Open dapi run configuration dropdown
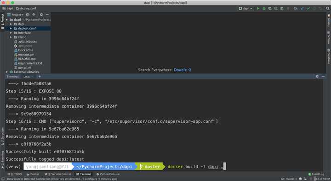331x181 pixels. [245, 8]
